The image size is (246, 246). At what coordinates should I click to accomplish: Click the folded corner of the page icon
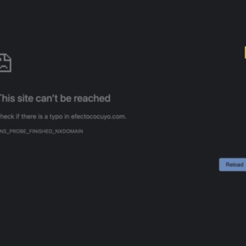point(8,57)
